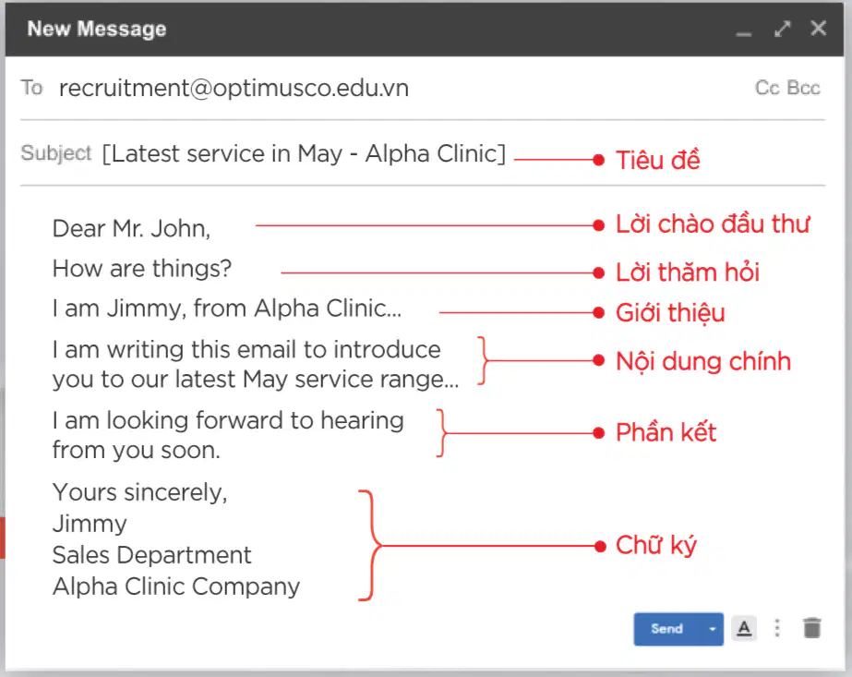Screen dimensions: 852x677
Task: Click the 'How are things?' line
Action: tap(142, 269)
